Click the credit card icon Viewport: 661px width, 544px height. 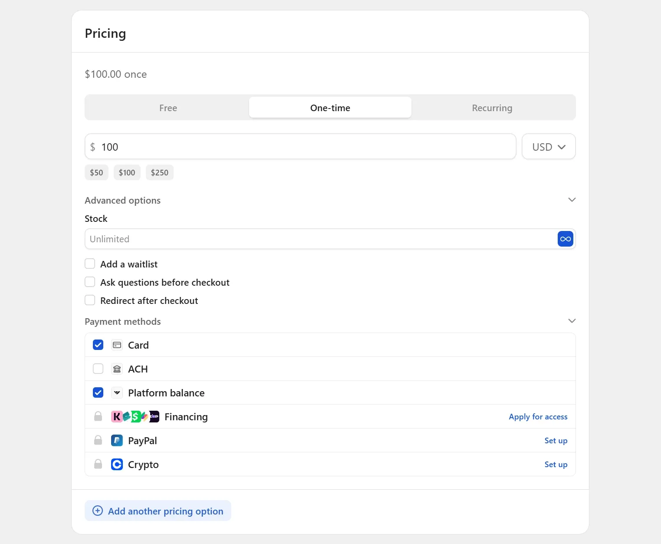pyautogui.click(x=117, y=345)
